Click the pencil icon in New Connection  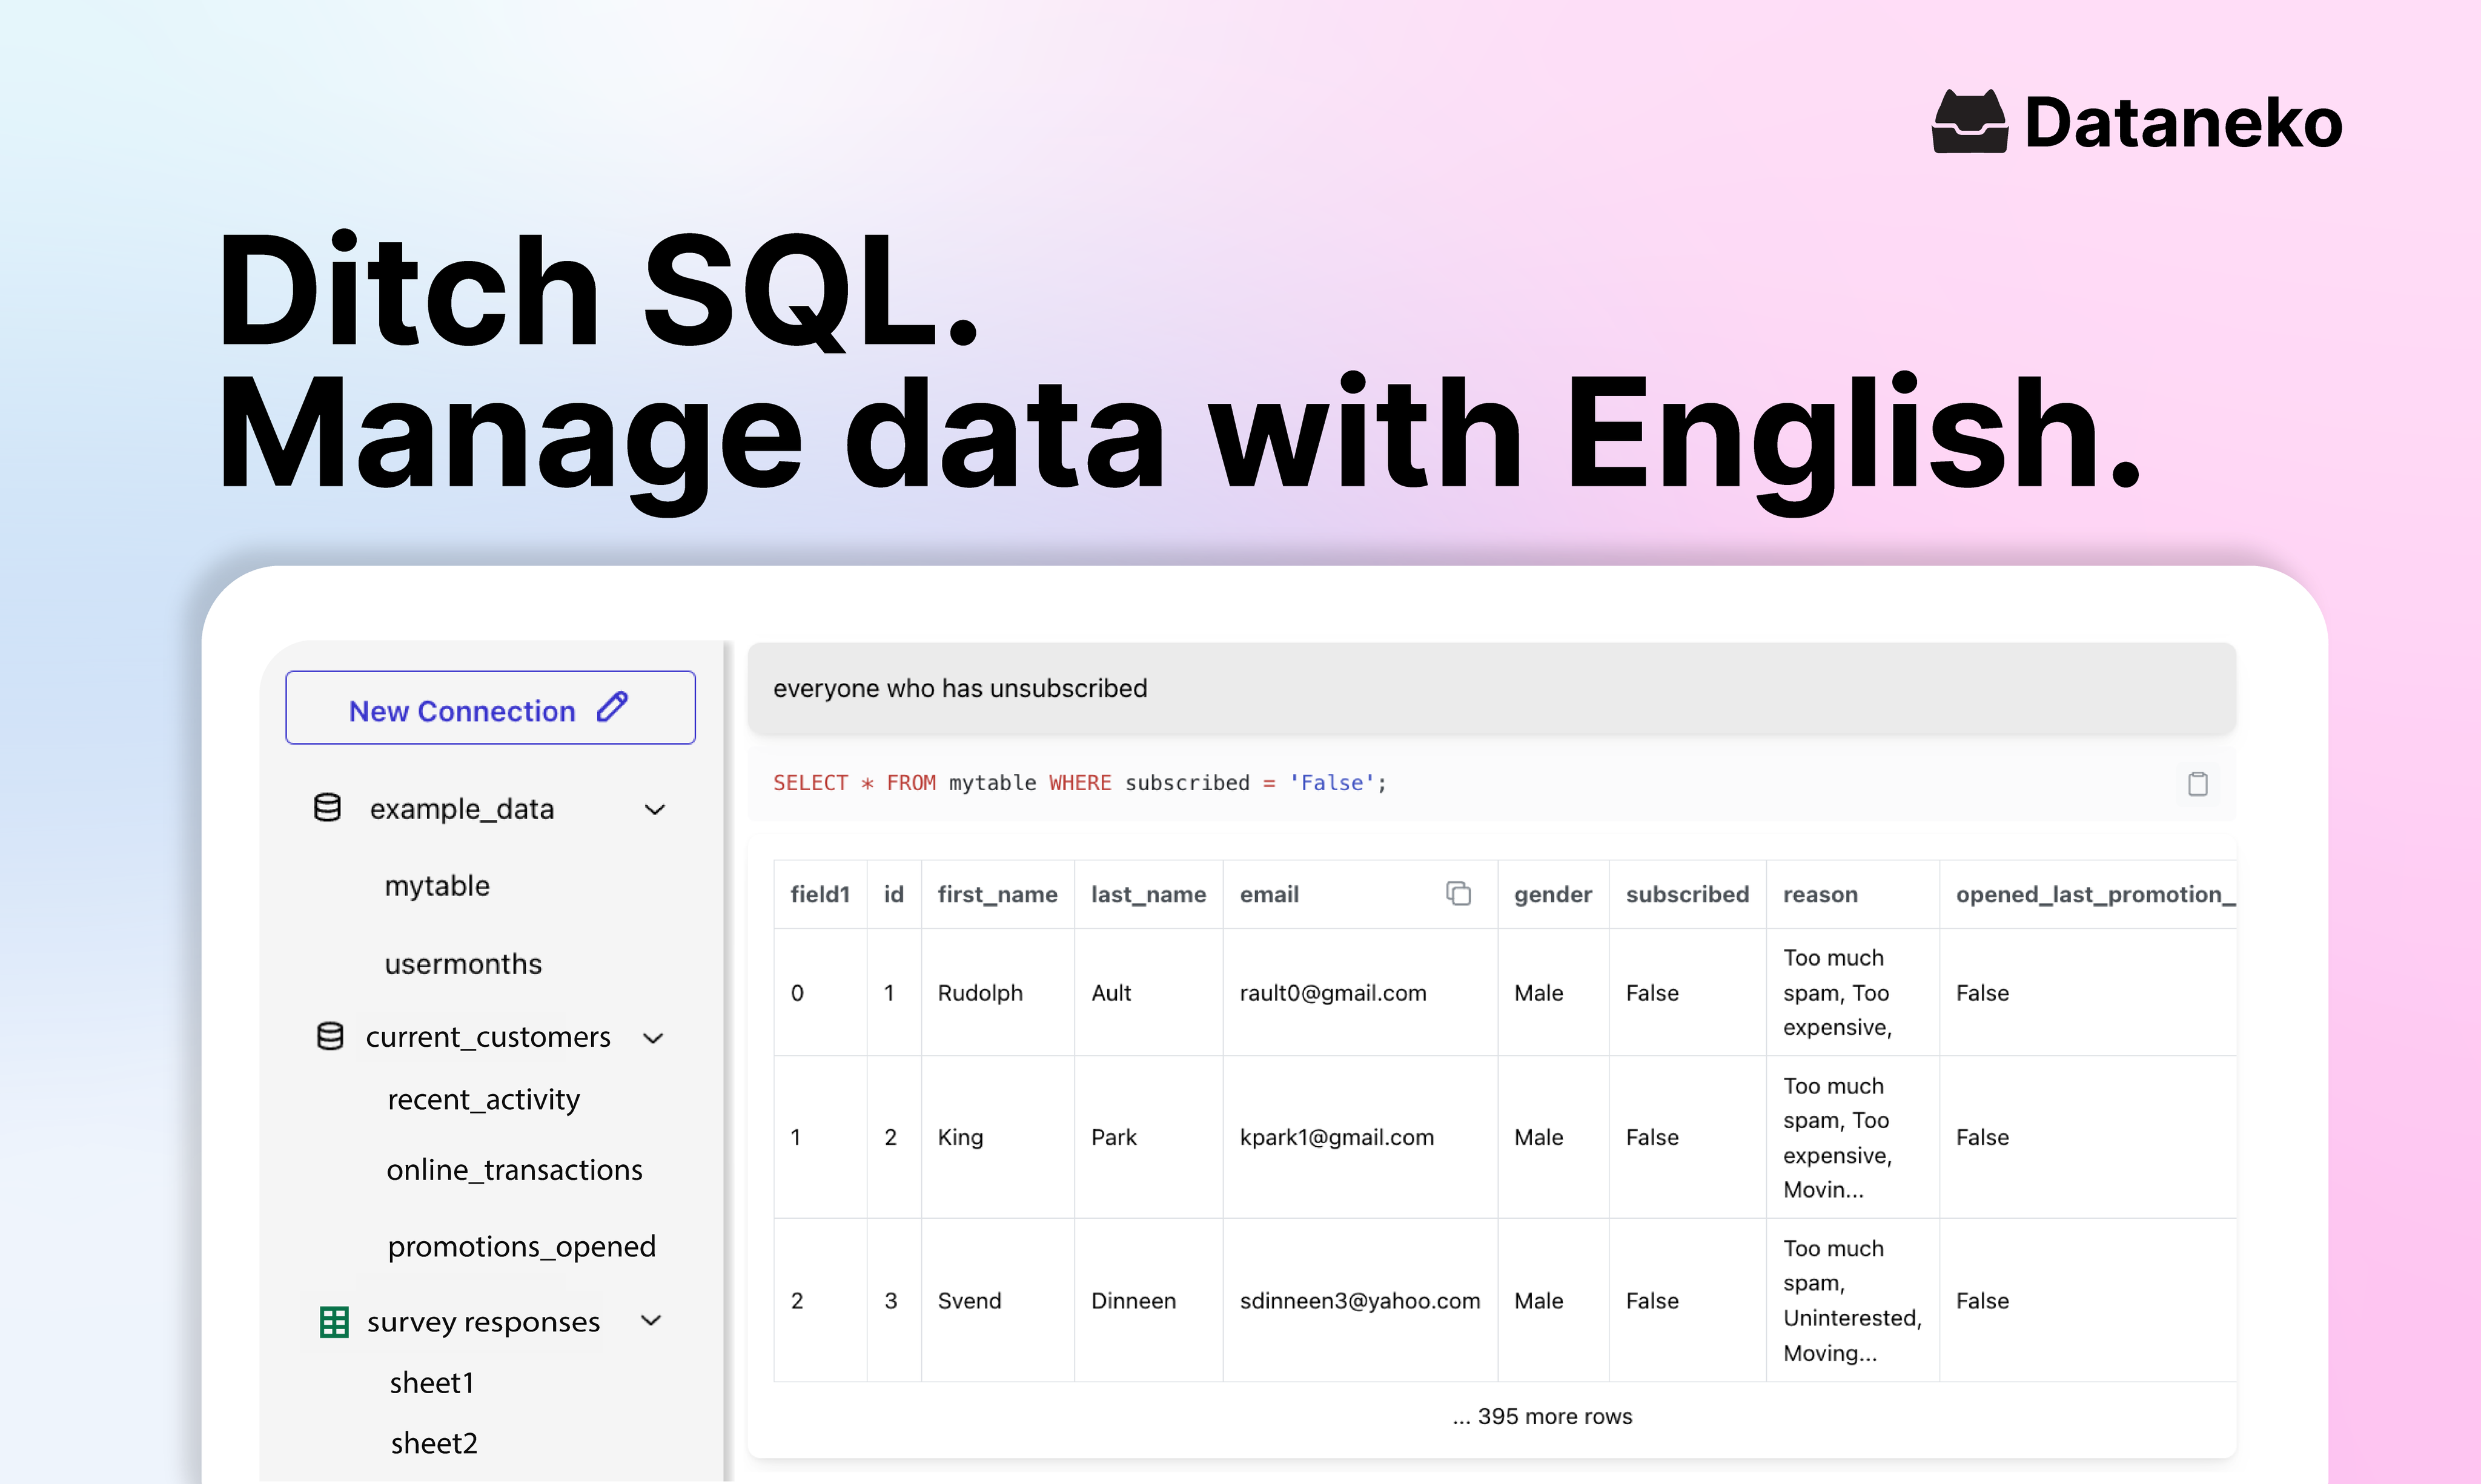click(612, 707)
